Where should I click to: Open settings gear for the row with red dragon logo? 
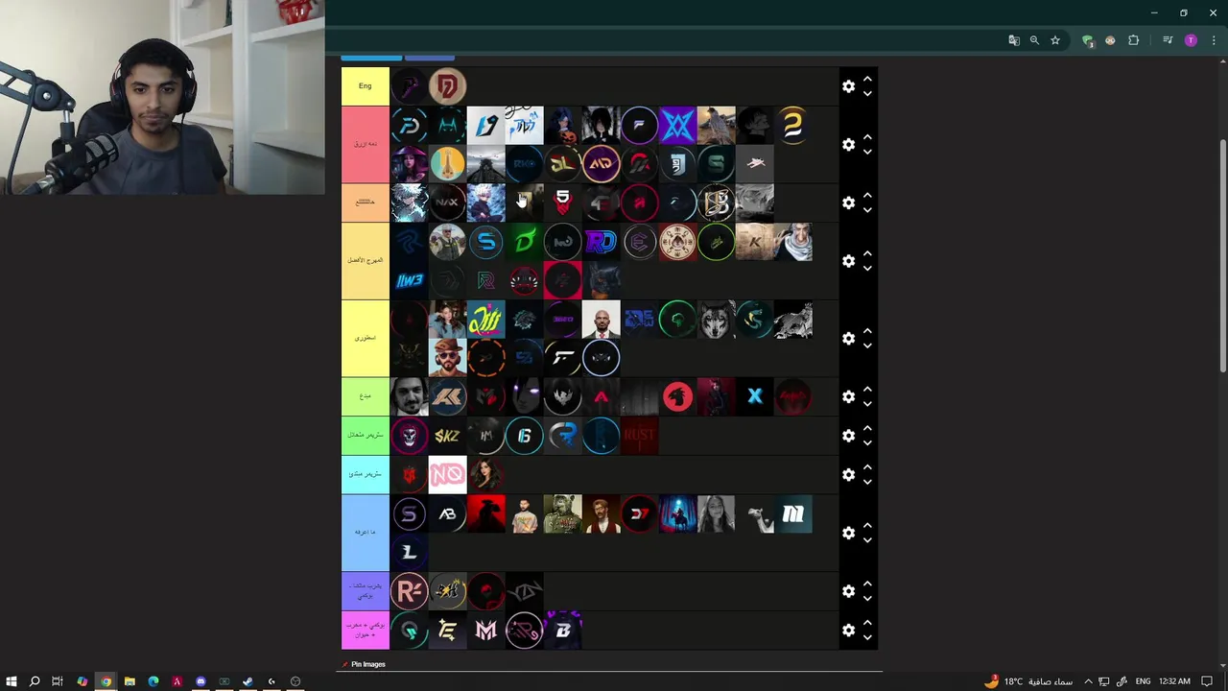(x=848, y=396)
